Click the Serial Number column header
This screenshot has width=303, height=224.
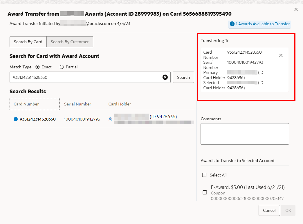pyautogui.click(x=77, y=104)
